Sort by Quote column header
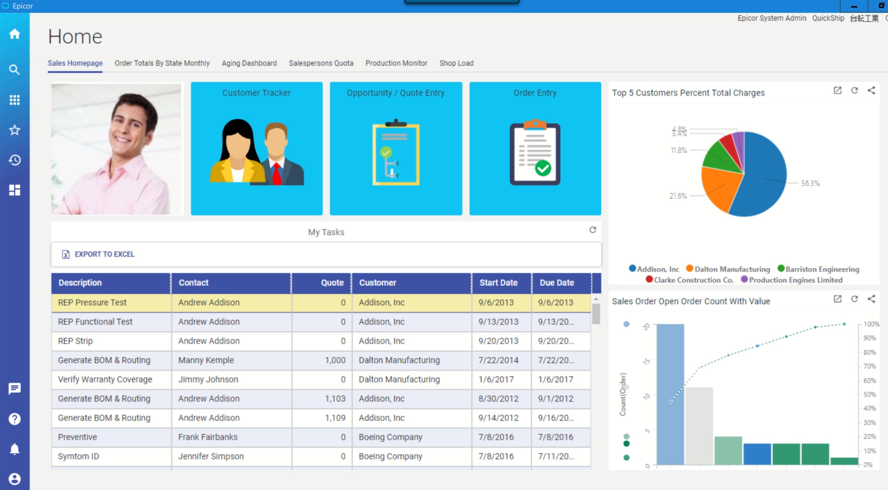 321,283
